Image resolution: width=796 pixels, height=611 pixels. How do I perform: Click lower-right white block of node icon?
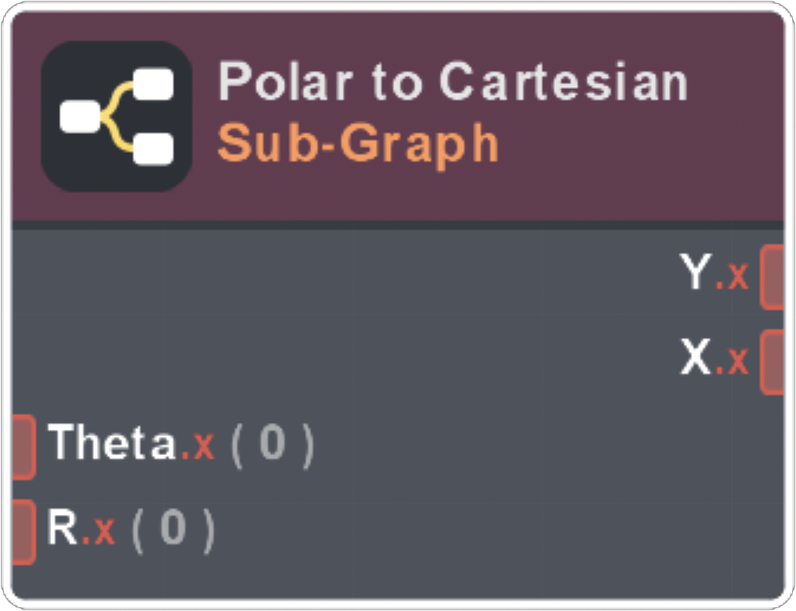(153, 148)
